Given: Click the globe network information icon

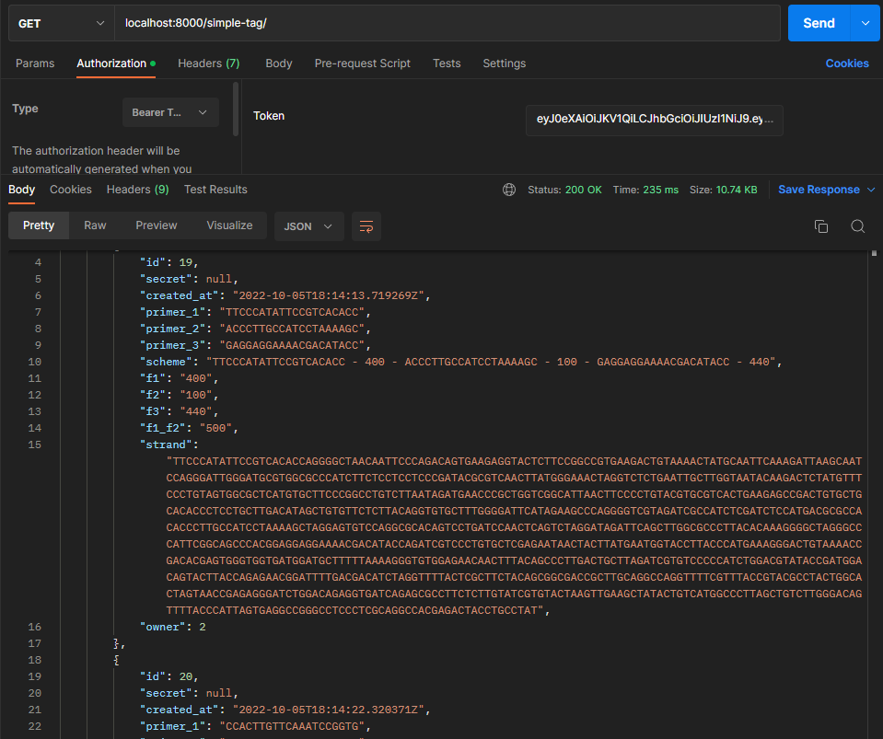Looking at the screenshot, I should (x=509, y=189).
